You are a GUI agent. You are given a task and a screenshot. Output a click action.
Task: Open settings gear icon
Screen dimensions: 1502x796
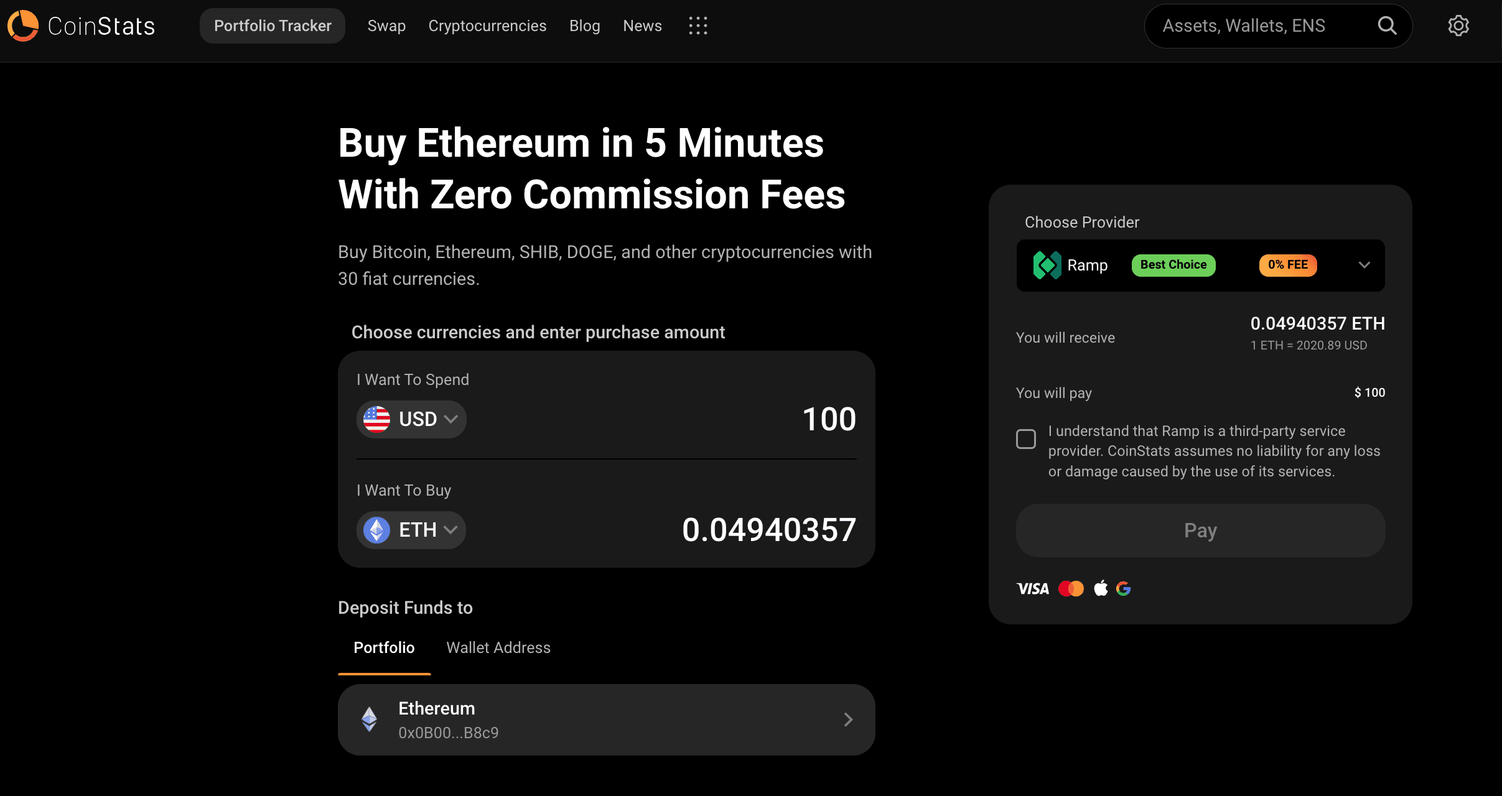tap(1458, 25)
